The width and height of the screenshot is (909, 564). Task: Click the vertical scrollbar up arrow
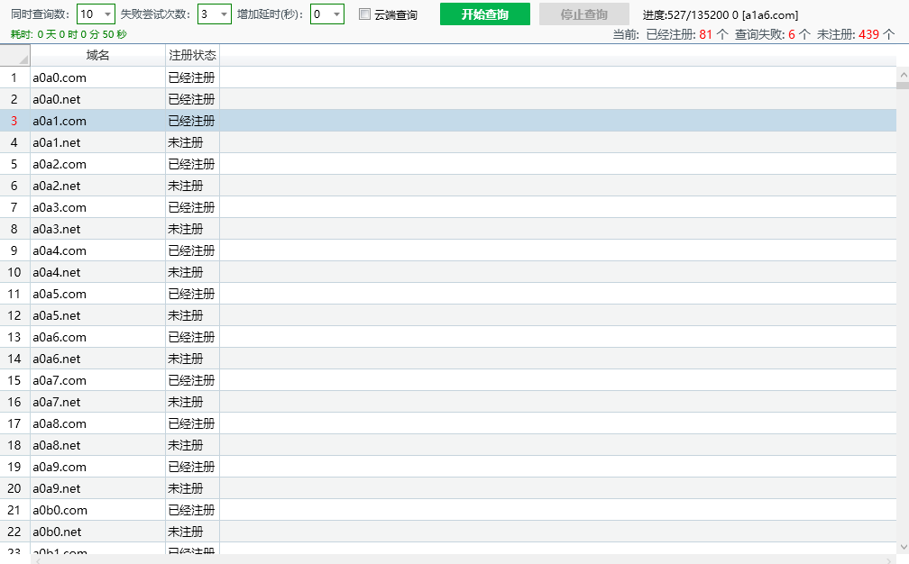[x=903, y=75]
